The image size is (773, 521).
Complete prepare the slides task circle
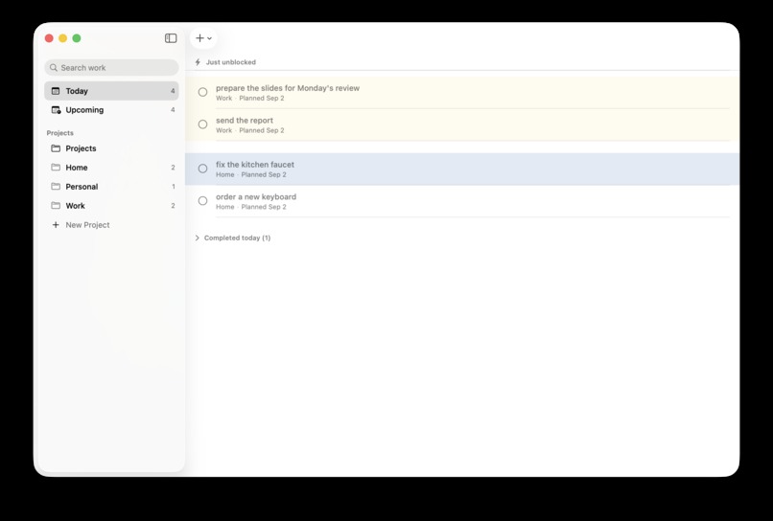[x=202, y=92]
